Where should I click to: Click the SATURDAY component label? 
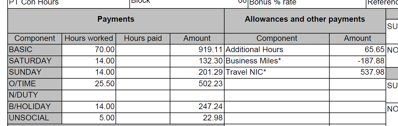click(30, 61)
